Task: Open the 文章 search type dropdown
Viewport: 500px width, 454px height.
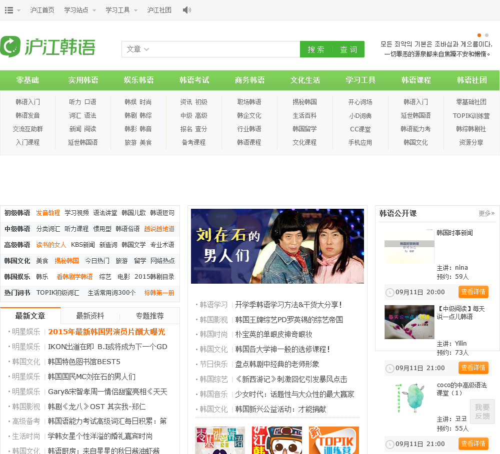Action: coord(138,49)
